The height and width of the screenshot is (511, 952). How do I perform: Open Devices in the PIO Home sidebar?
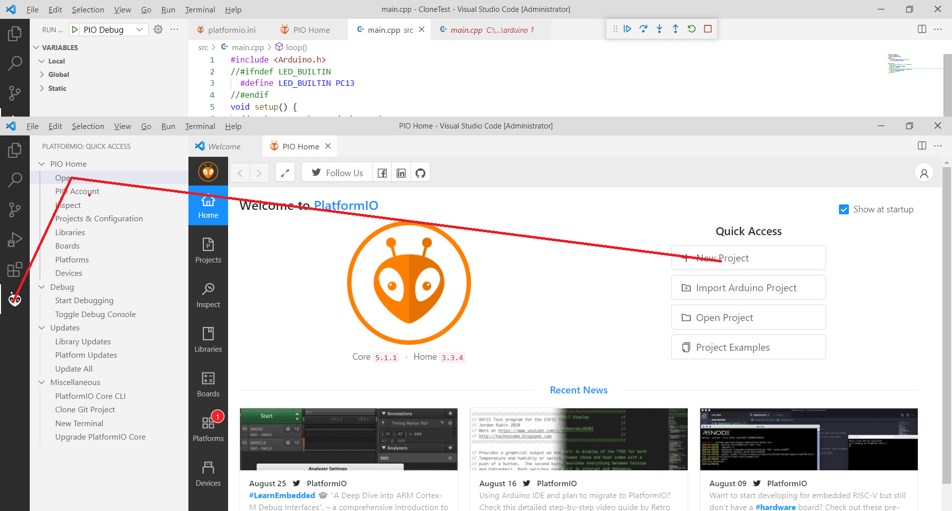tap(208, 473)
